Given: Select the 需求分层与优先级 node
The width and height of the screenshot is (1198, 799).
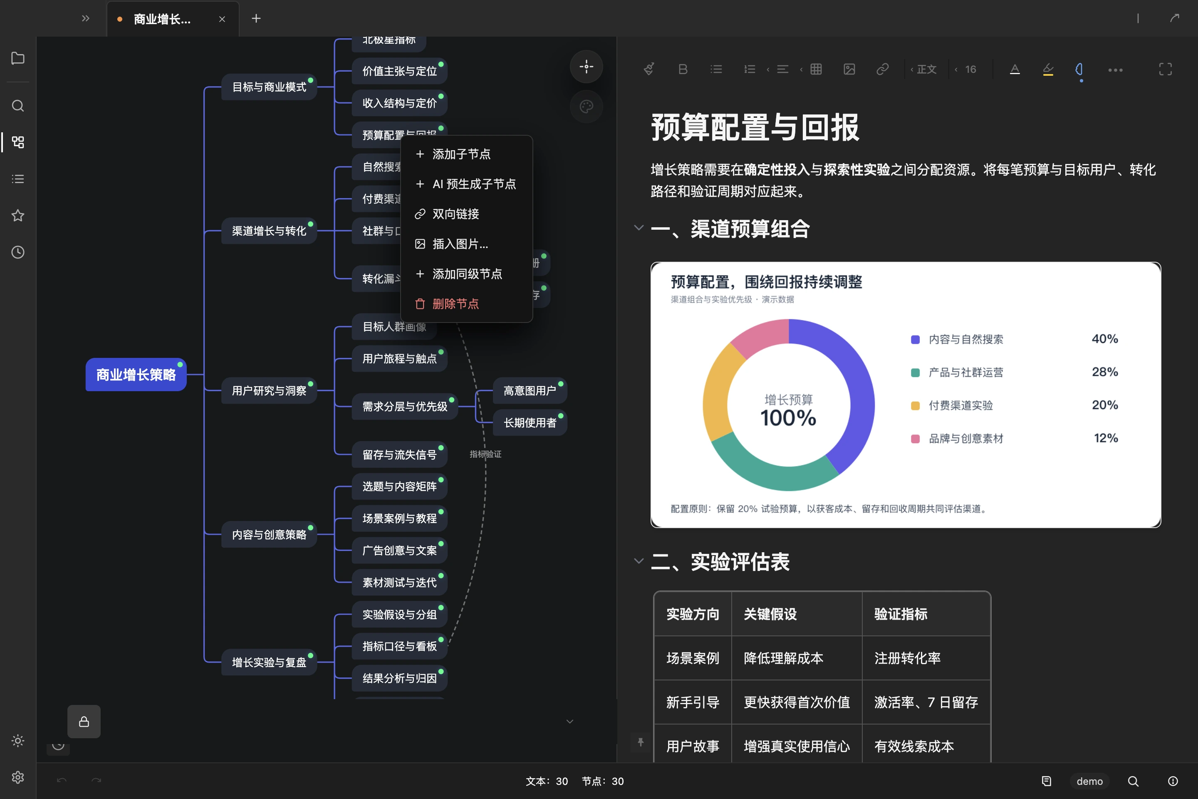Looking at the screenshot, I should 404,407.
